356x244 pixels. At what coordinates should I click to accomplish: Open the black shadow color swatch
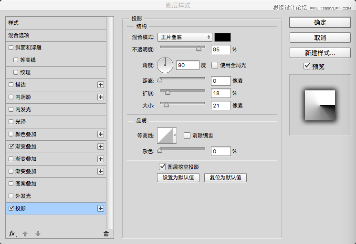(223, 38)
